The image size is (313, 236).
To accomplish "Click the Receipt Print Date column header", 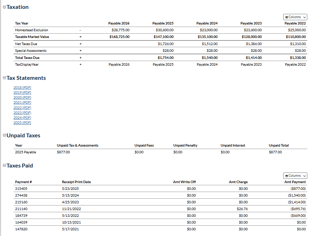I will click(76, 182).
